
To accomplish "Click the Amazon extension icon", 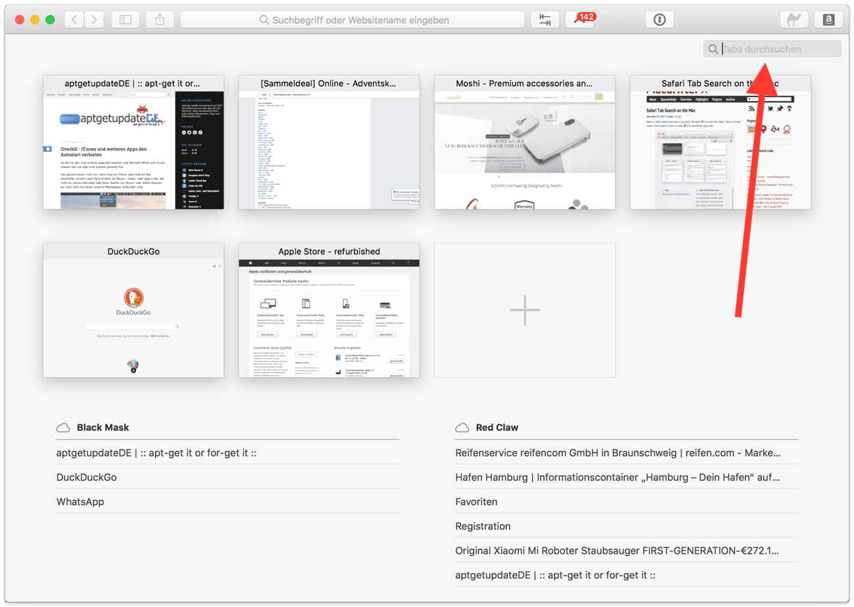I will point(828,20).
